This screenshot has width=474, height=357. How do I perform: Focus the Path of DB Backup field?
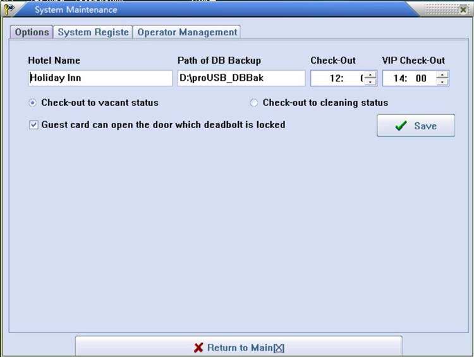tap(241, 78)
